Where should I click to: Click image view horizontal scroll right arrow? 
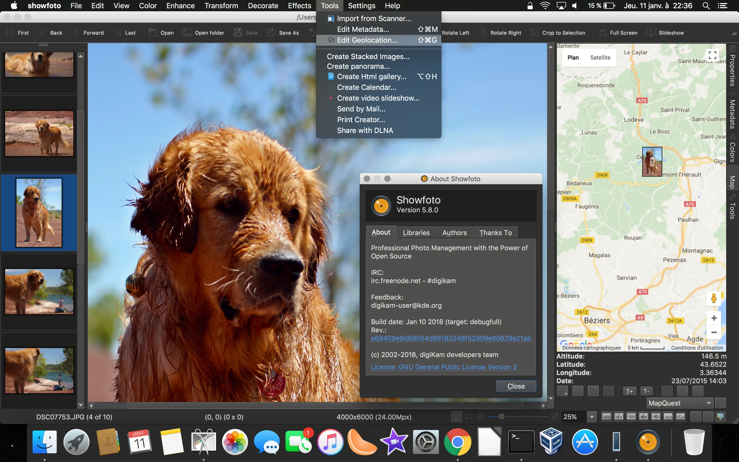click(x=543, y=406)
